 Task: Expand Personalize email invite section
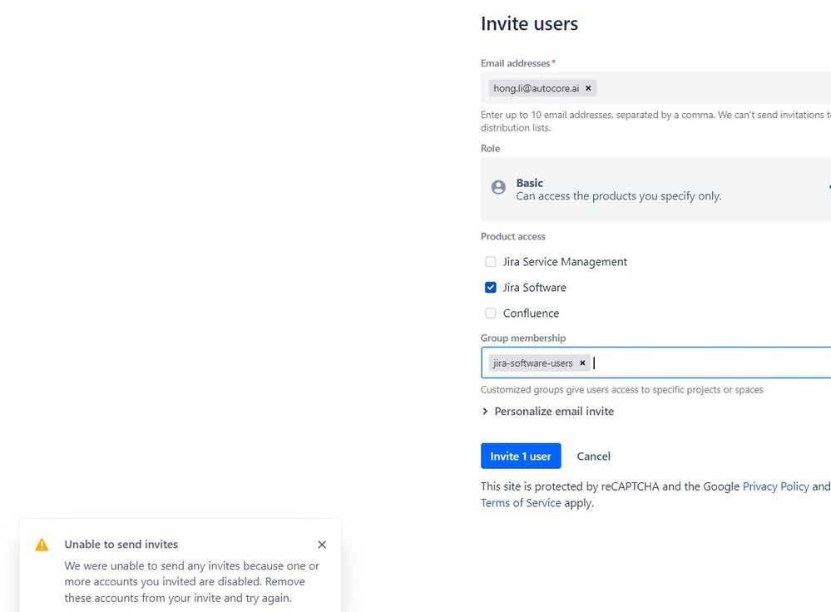point(548,411)
